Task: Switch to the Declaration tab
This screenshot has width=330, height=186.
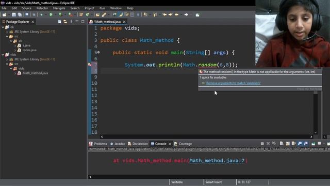Action: [138, 144]
